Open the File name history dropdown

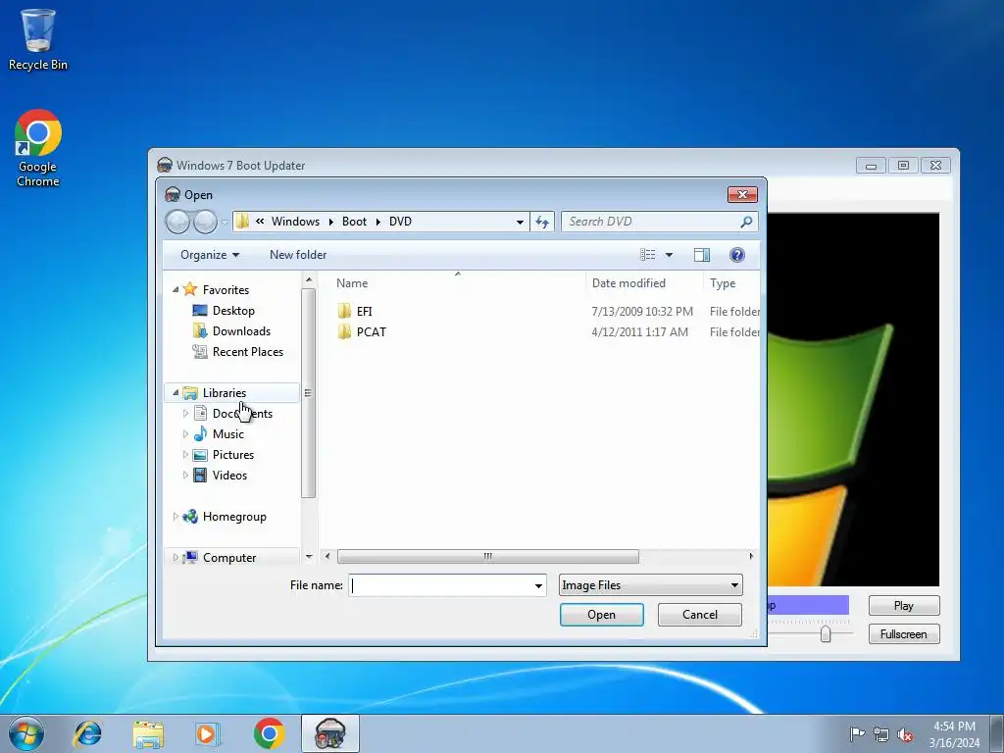coord(538,585)
